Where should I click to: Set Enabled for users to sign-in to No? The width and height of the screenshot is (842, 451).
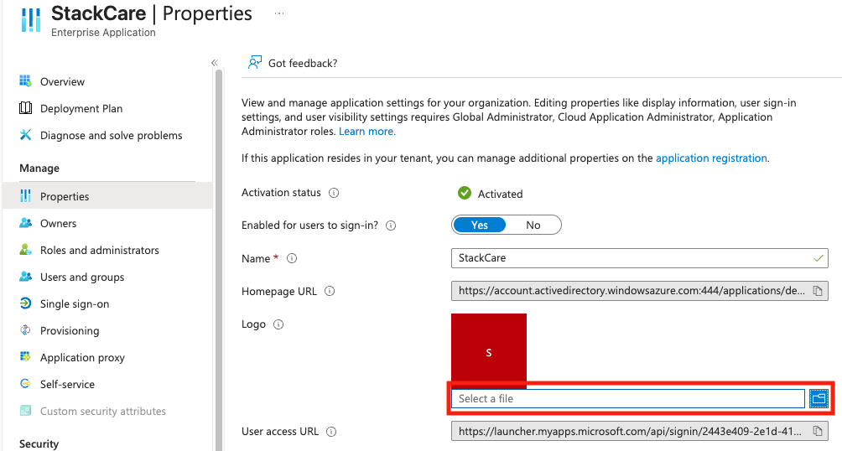(x=533, y=225)
